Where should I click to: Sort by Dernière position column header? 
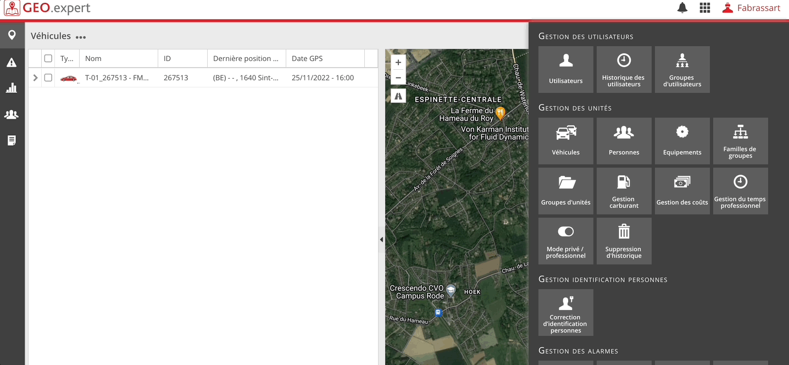click(246, 58)
